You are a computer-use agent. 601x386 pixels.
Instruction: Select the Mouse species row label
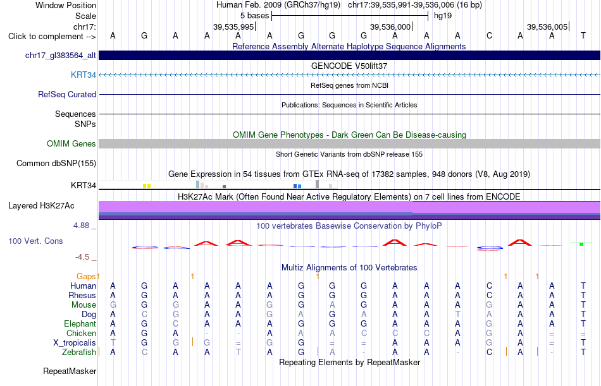click(84, 305)
